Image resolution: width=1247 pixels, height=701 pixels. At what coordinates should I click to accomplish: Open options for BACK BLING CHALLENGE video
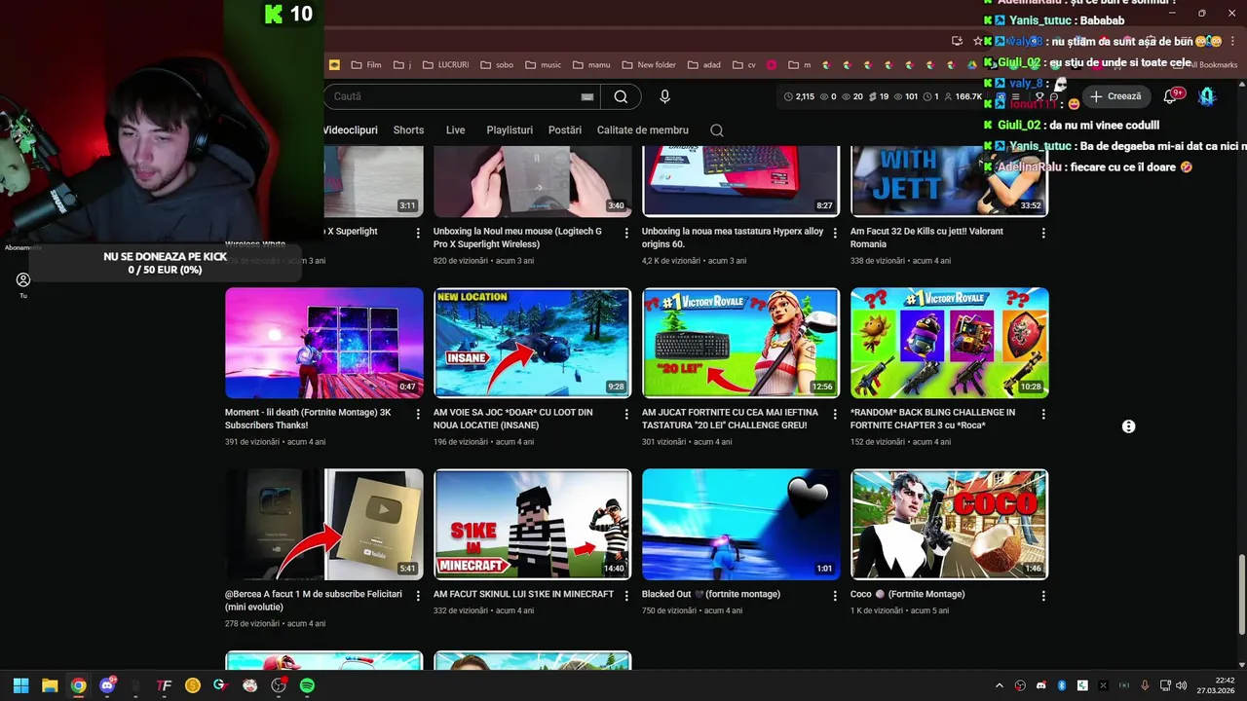pos(1043,415)
